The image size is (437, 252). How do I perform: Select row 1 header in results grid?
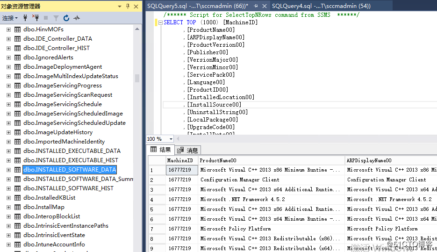point(157,170)
